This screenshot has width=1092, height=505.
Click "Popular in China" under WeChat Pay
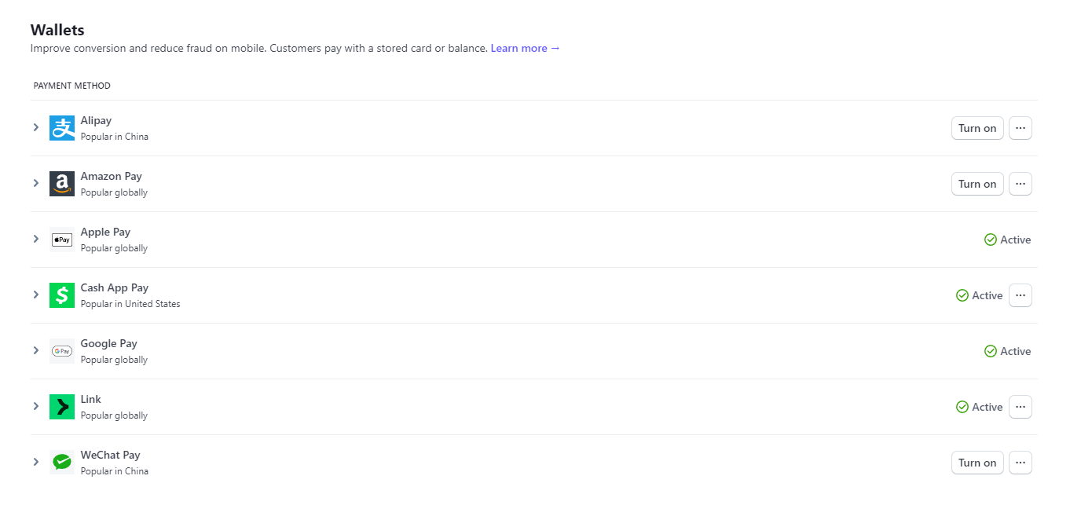(115, 471)
